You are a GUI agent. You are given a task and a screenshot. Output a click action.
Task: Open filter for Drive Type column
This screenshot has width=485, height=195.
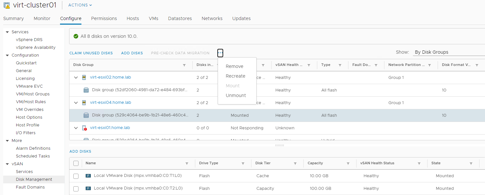pos(243,163)
